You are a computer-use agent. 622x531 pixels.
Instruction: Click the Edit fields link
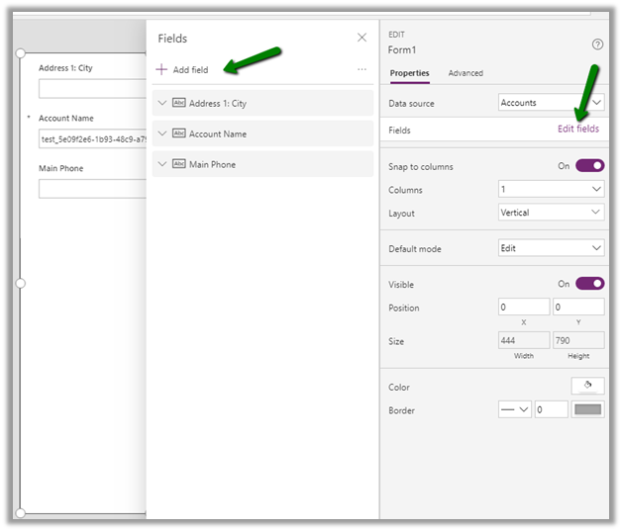577,130
